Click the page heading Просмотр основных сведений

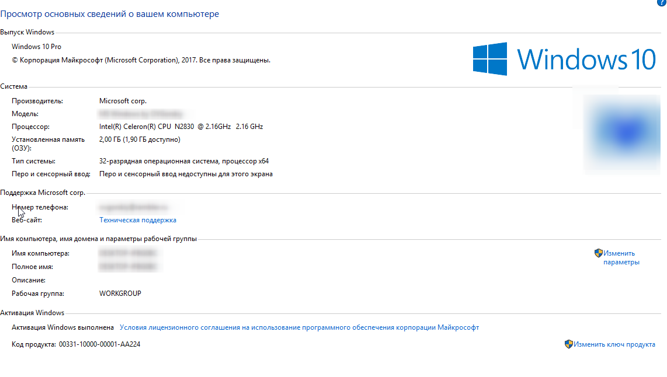click(109, 14)
